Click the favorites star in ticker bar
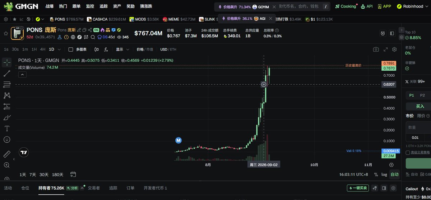The height and width of the screenshot is (200, 431). [x=14, y=19]
